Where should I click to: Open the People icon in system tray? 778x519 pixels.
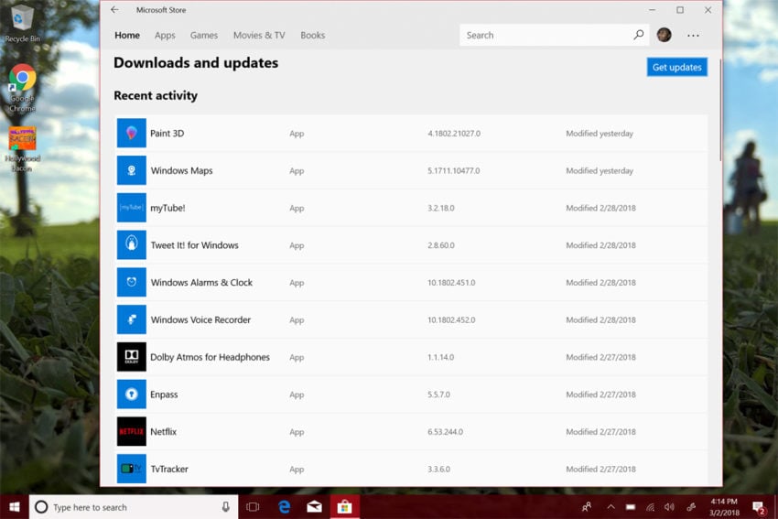tap(587, 506)
